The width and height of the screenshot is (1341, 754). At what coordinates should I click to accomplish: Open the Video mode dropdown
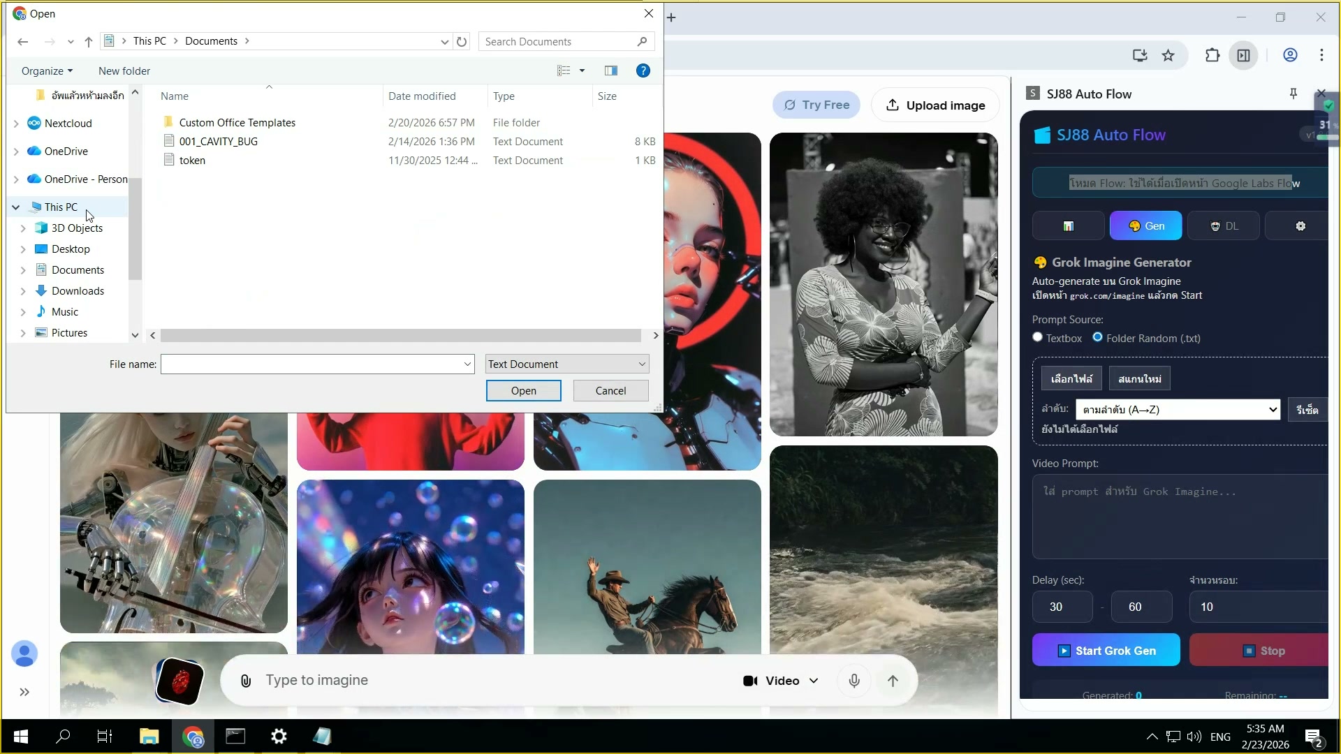pyautogui.click(x=781, y=681)
